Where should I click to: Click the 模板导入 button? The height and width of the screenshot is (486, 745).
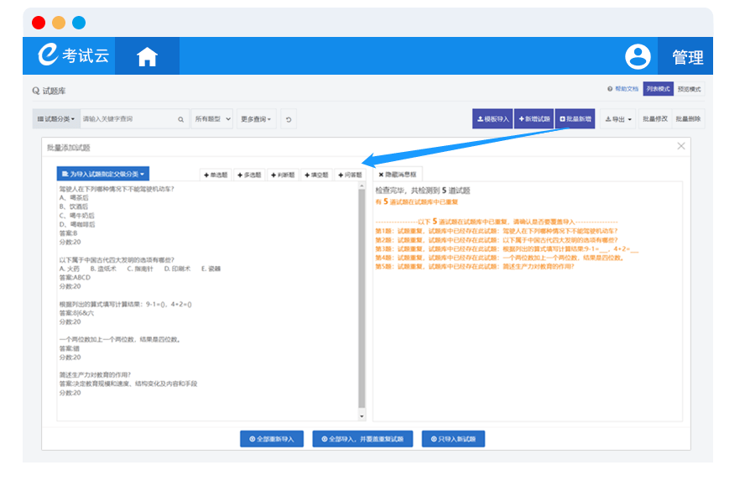point(492,119)
